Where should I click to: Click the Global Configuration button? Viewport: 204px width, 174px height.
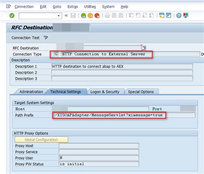coord(41,140)
